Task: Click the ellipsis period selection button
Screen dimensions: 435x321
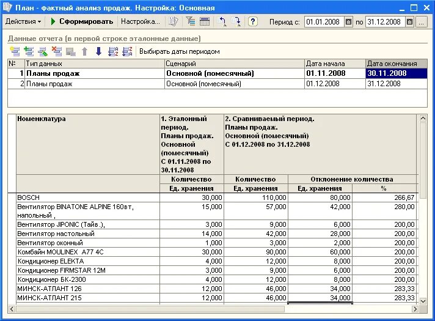Action: tap(421, 22)
